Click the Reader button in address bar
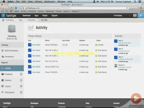The image size is (144, 108). (x=133, y=8)
